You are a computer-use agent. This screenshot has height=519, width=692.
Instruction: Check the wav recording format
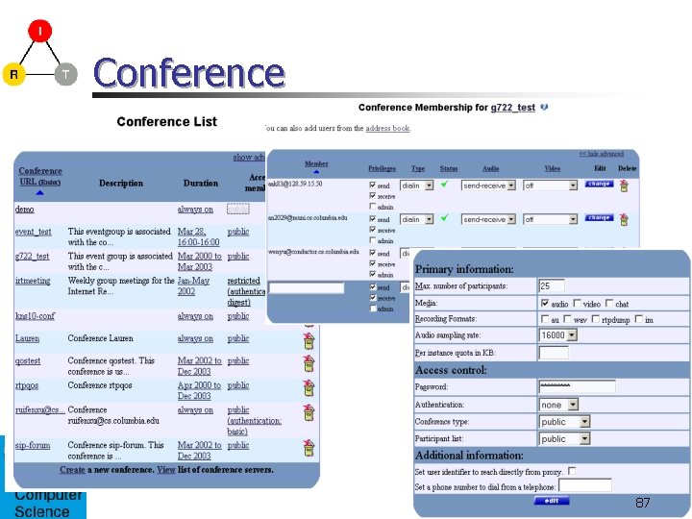[568, 319]
